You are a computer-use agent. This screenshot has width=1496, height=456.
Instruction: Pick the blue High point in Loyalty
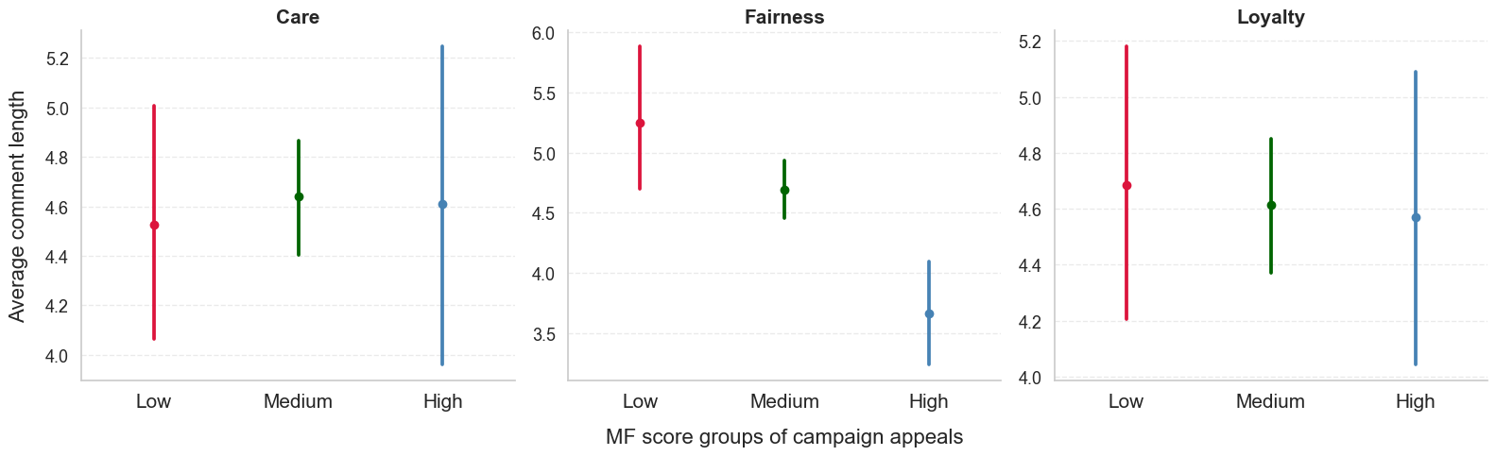(1416, 217)
